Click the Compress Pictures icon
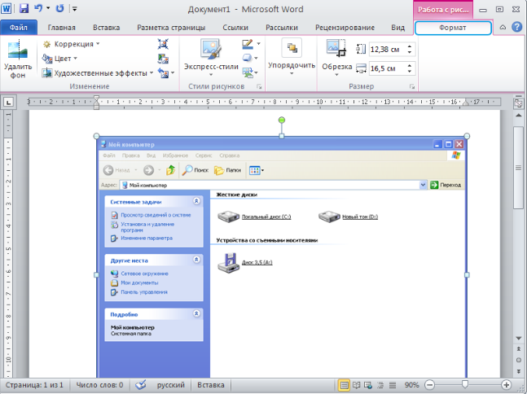This screenshot has width=527, height=394. pyautogui.click(x=163, y=44)
